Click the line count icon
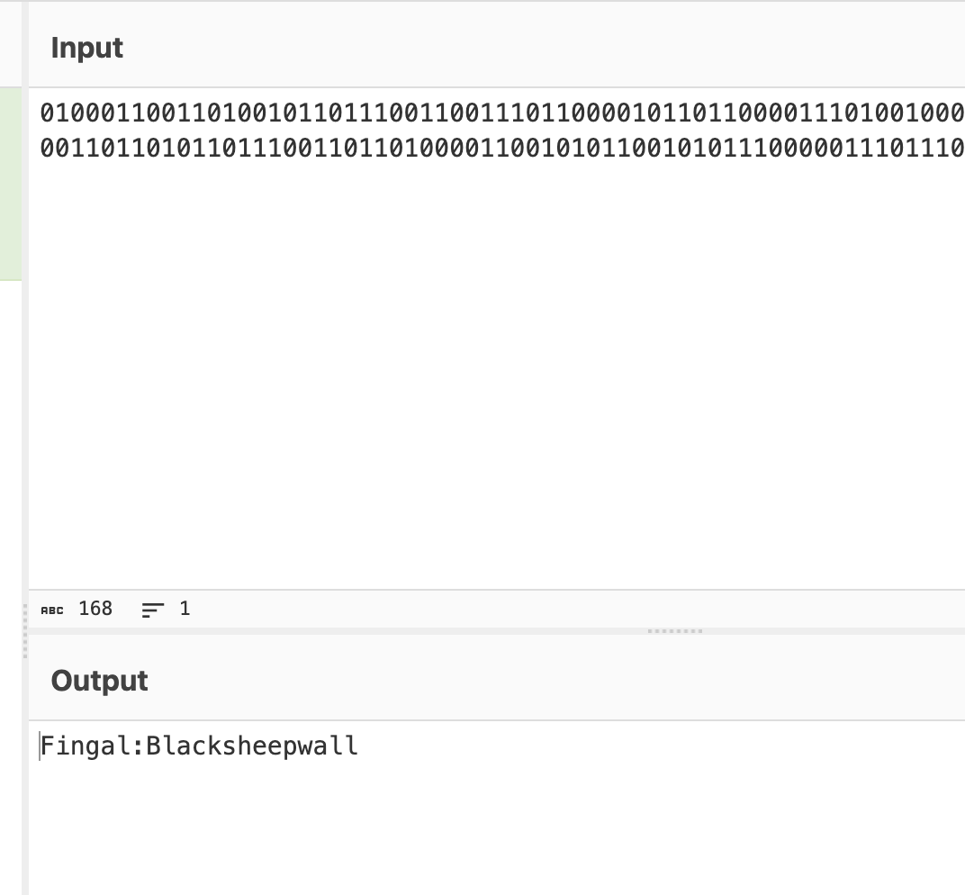This screenshot has height=895, width=965. click(153, 610)
